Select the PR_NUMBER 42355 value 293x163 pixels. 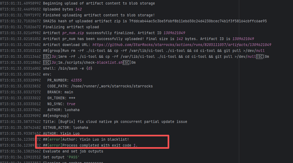click(76, 80)
